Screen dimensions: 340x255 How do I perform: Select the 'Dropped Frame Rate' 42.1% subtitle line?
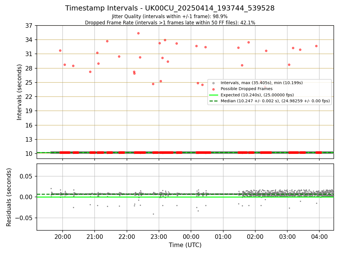tap(170, 23)
